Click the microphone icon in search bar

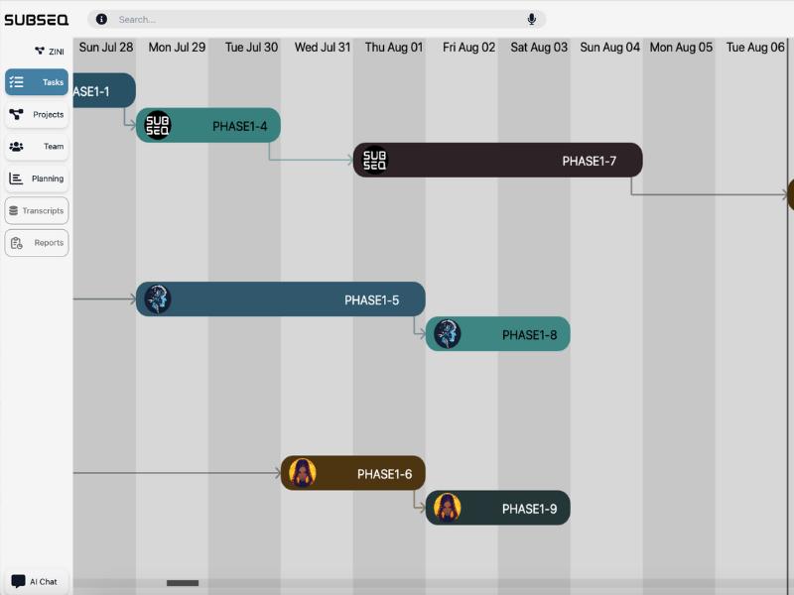coord(531,19)
